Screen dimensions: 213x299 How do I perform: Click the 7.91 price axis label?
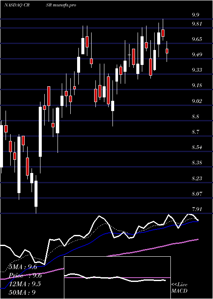pyautogui.click(x=197, y=209)
